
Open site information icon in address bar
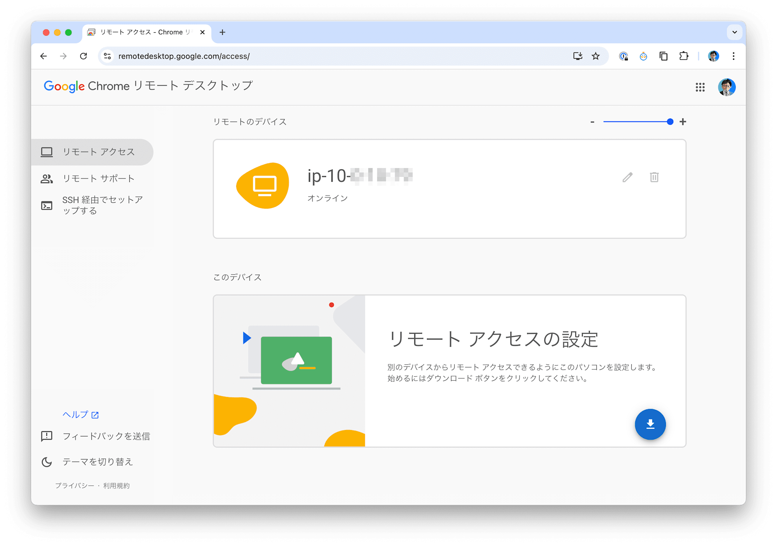pyautogui.click(x=108, y=56)
